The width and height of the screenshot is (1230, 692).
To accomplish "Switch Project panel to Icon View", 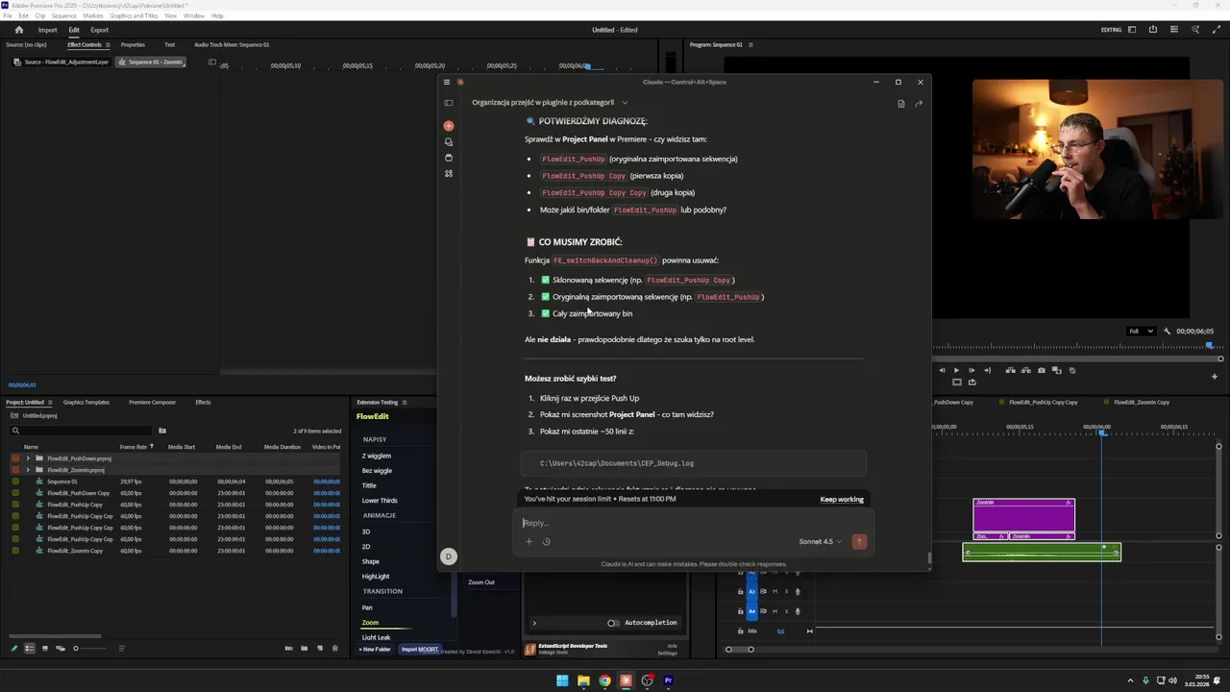I will [44, 649].
